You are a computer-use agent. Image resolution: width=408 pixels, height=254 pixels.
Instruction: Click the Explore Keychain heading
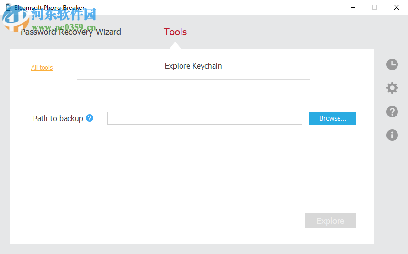tap(193, 66)
